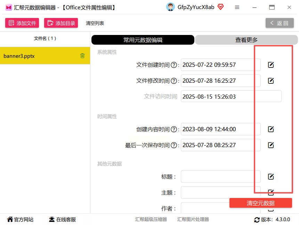Click username GfpZyYucX8ab
The height and width of the screenshot is (225, 299).
(196, 7)
